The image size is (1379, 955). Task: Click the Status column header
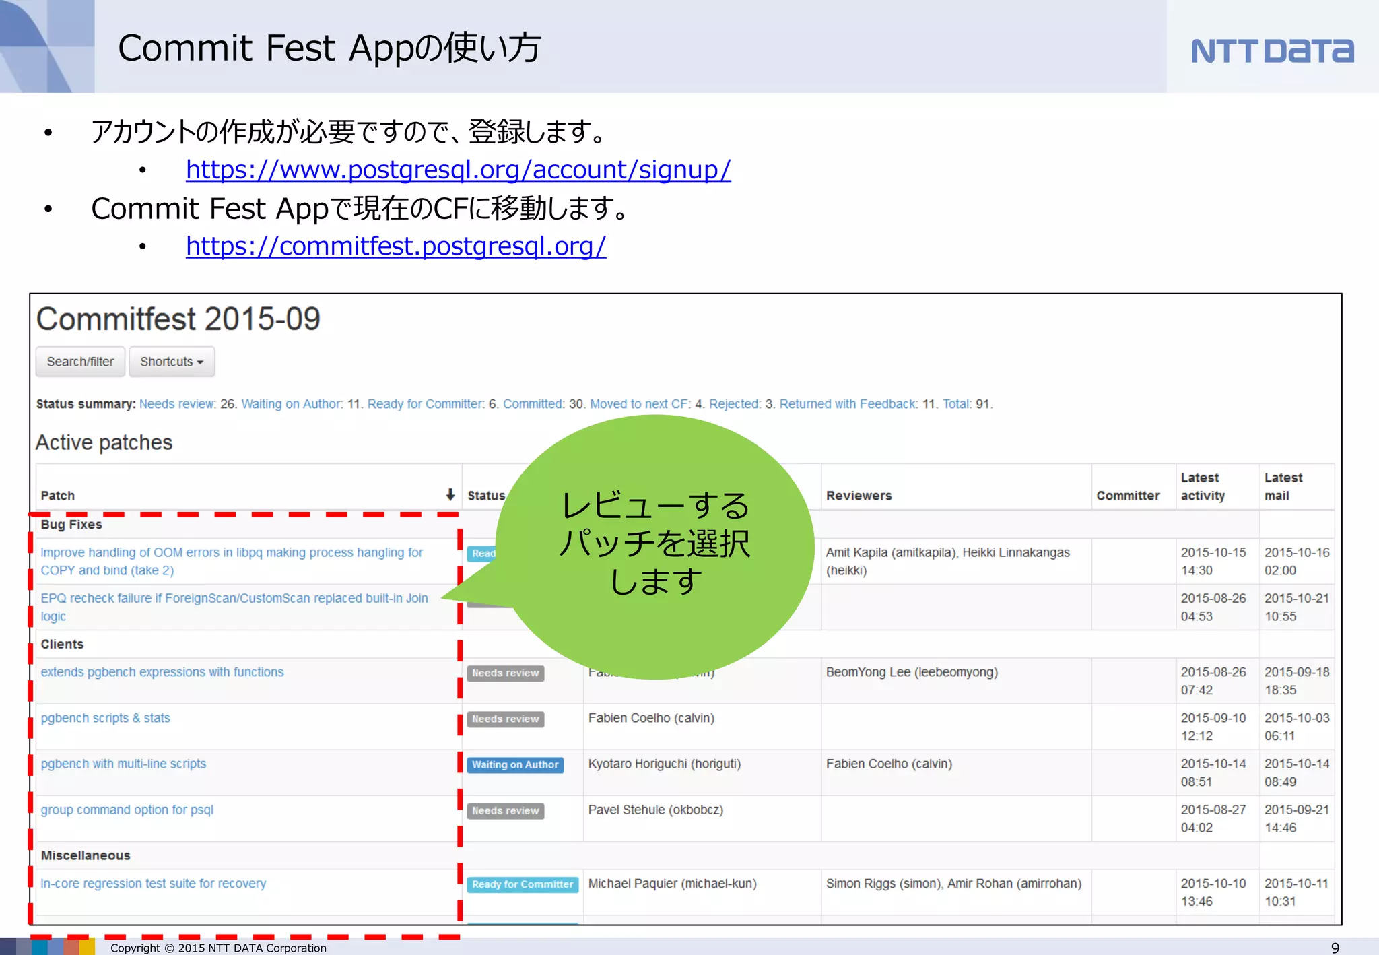(x=486, y=496)
